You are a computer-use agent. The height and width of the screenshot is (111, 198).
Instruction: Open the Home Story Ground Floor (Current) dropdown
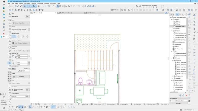click(x=21, y=51)
